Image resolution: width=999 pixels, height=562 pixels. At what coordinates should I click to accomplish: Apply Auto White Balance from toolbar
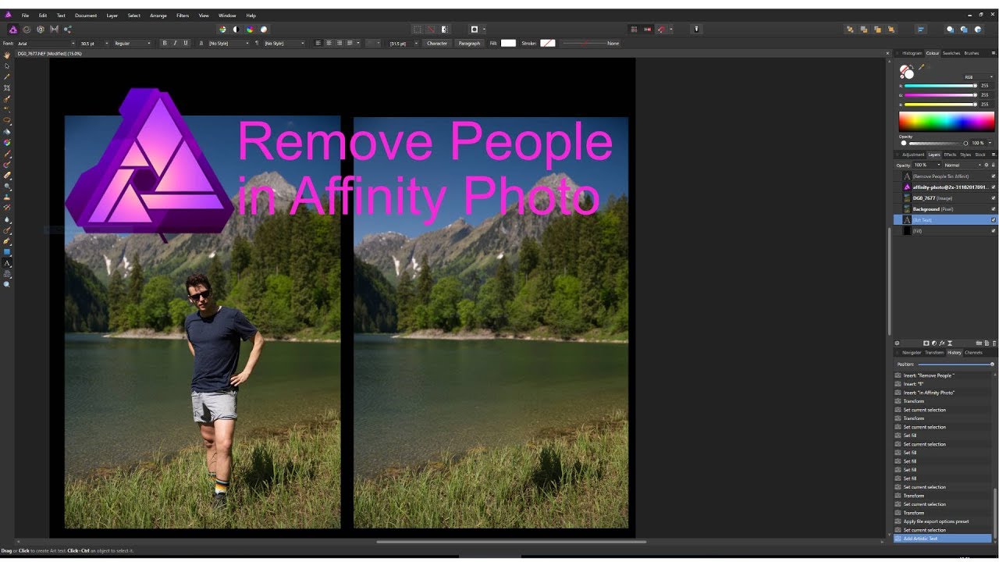tap(264, 29)
